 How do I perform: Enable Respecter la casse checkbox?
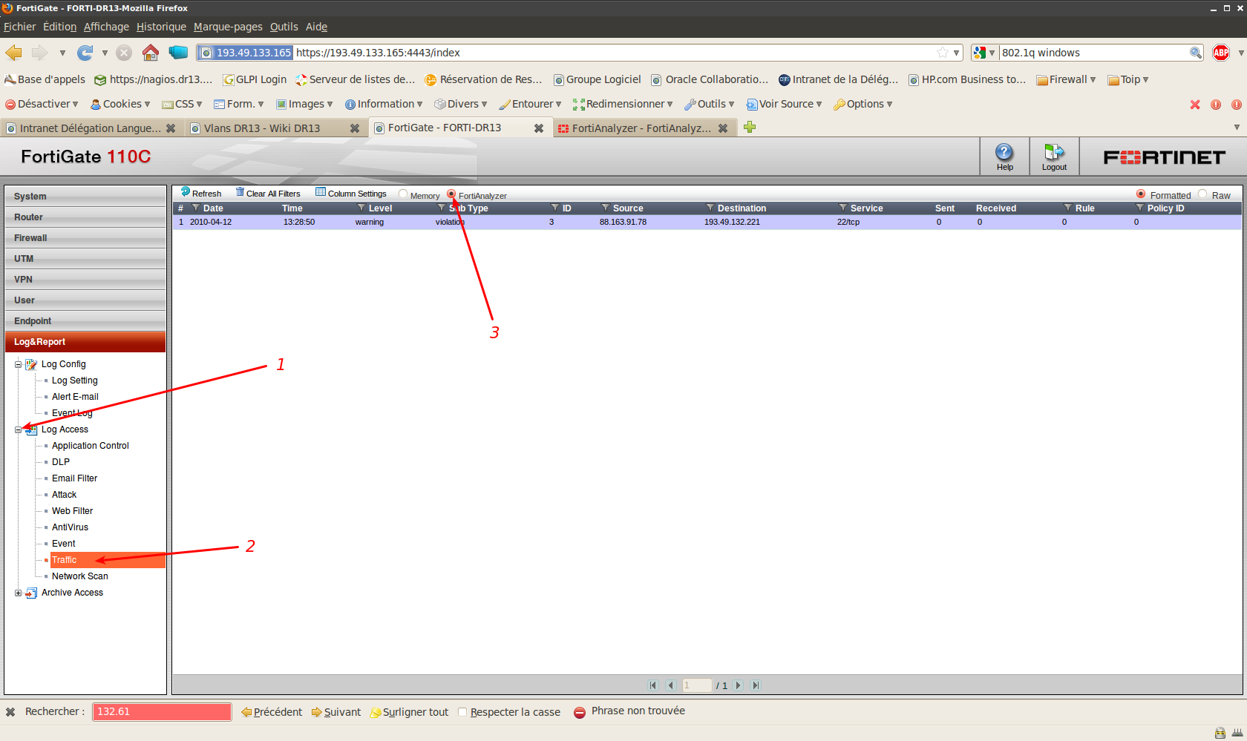click(462, 712)
